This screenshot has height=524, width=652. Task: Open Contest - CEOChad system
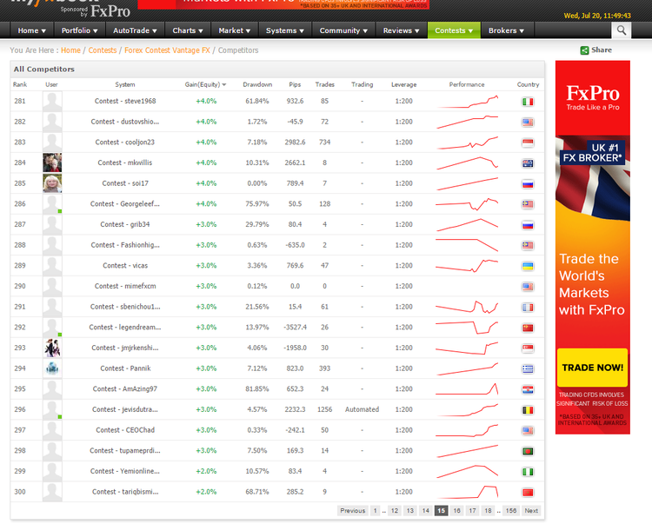coord(125,430)
